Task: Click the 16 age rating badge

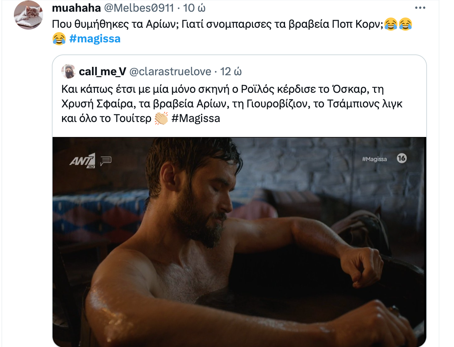Action: click(x=402, y=159)
